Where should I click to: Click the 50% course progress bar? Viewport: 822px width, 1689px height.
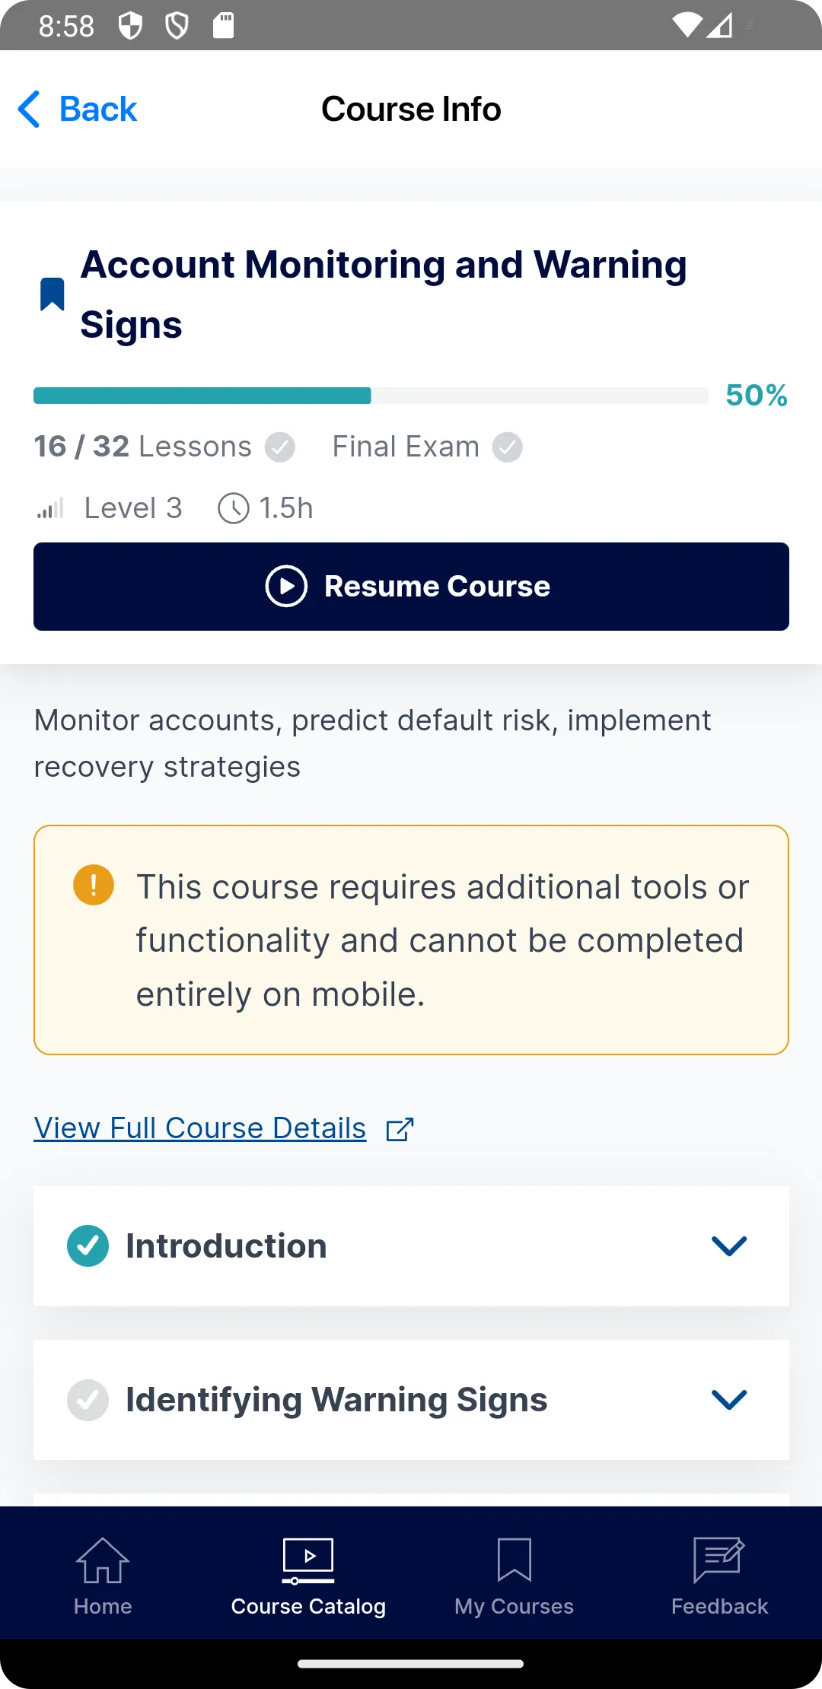pos(371,396)
